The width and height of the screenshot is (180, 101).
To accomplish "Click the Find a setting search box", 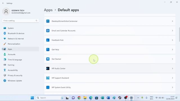I will tap(21, 20).
